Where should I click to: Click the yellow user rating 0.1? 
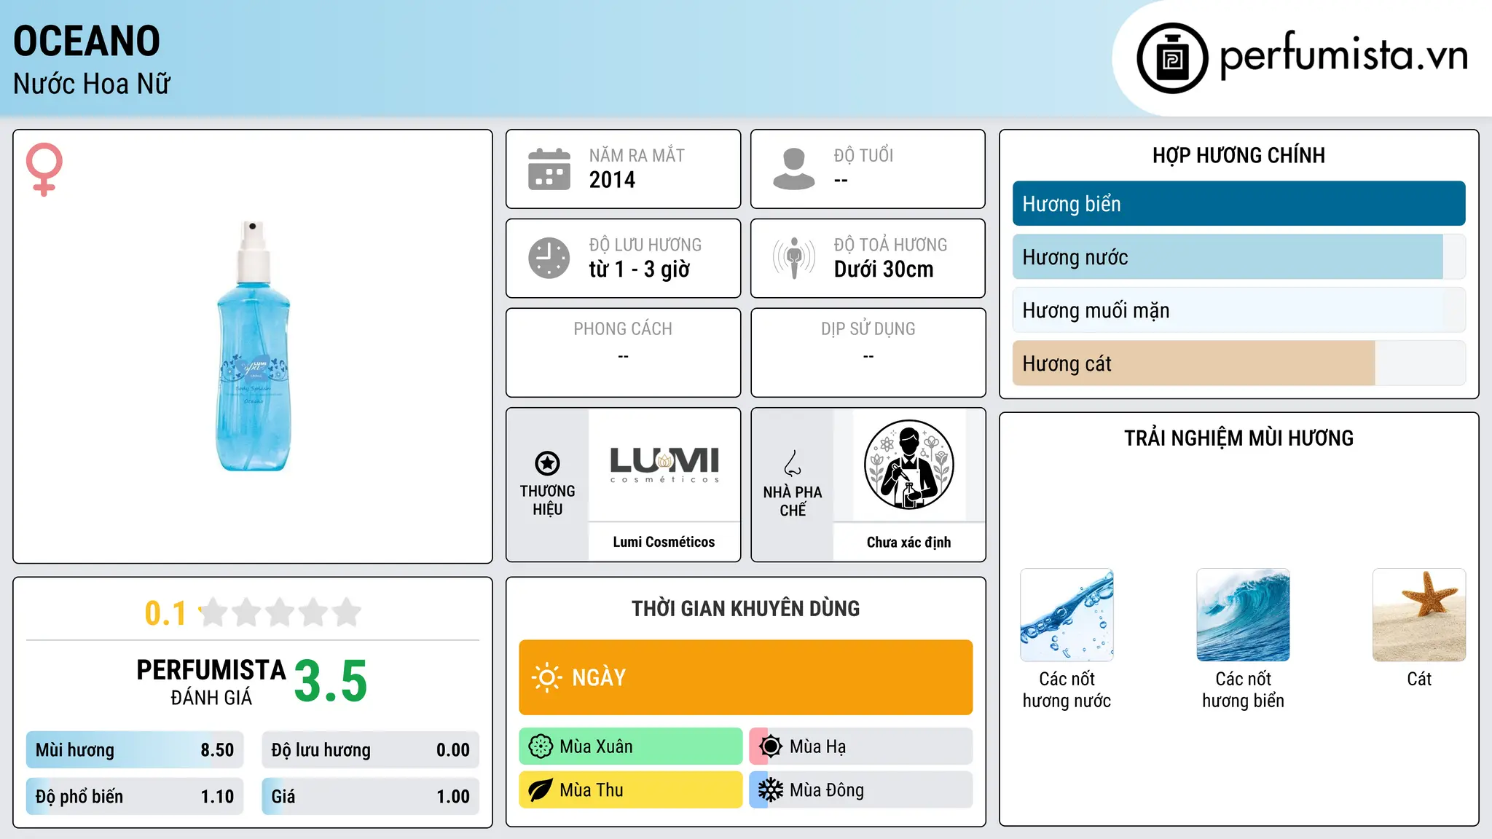point(165,613)
